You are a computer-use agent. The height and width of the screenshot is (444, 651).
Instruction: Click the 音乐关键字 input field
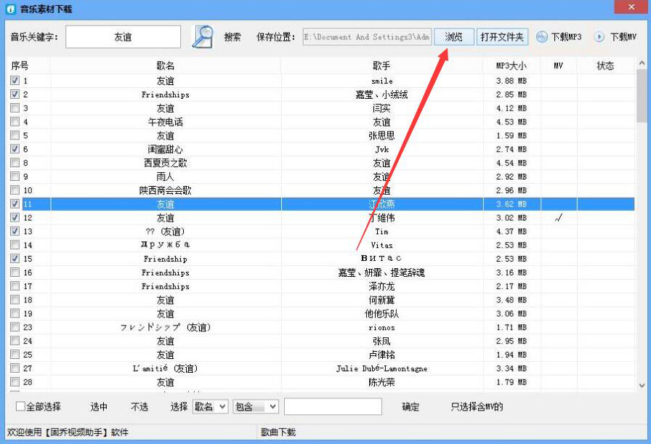[124, 37]
